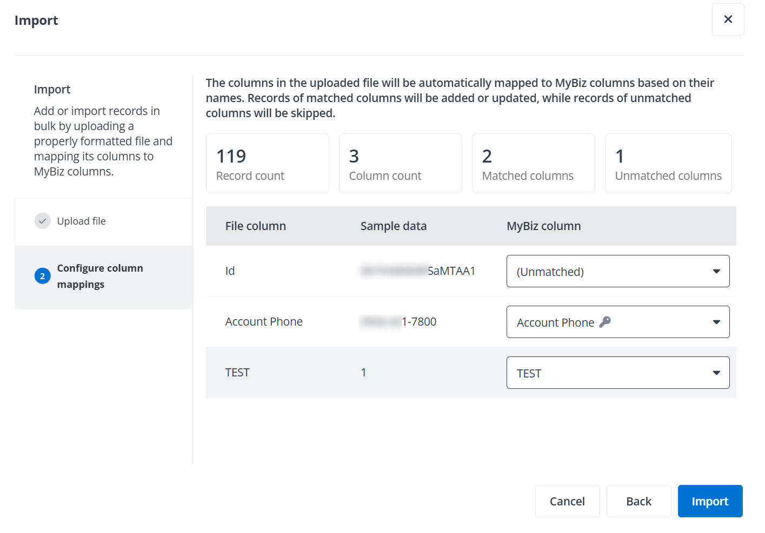Click the Cancel button
The image size is (765, 533).
point(567,501)
